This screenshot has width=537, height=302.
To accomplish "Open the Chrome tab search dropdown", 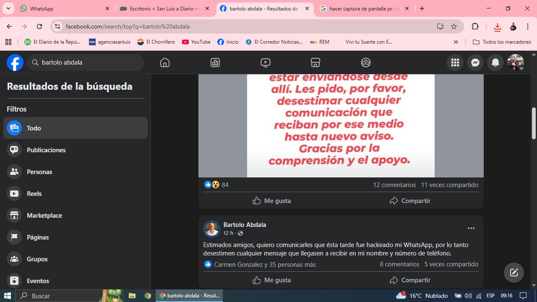I will [8, 8].
